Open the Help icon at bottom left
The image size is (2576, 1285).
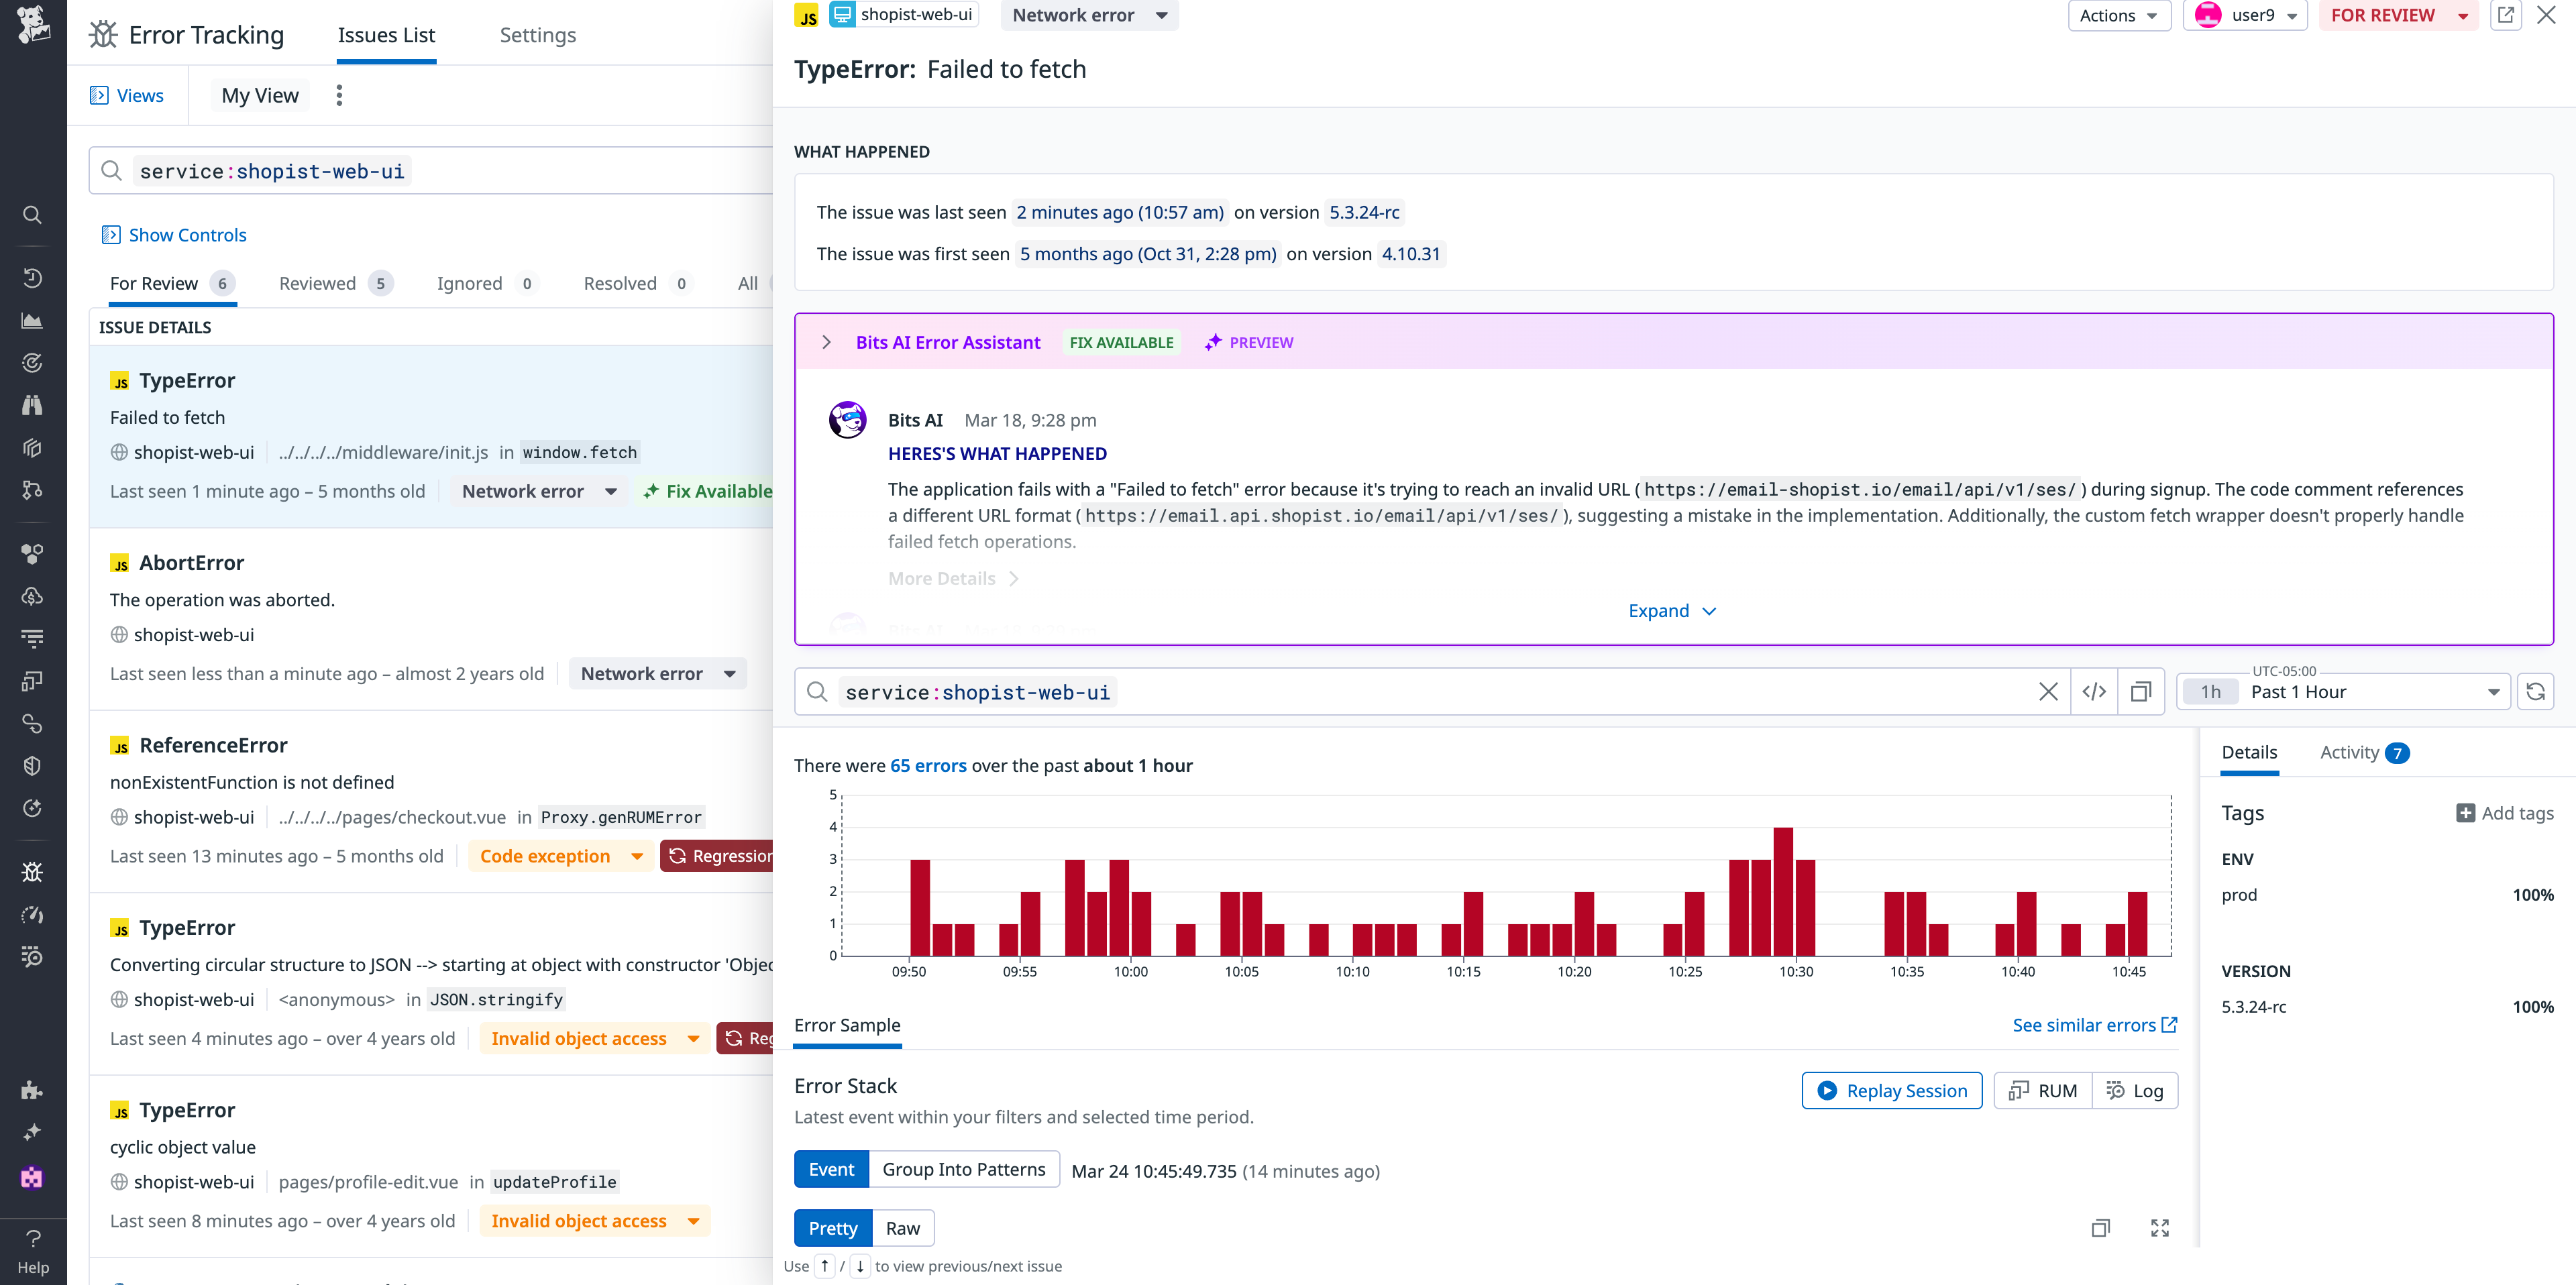[33, 1238]
